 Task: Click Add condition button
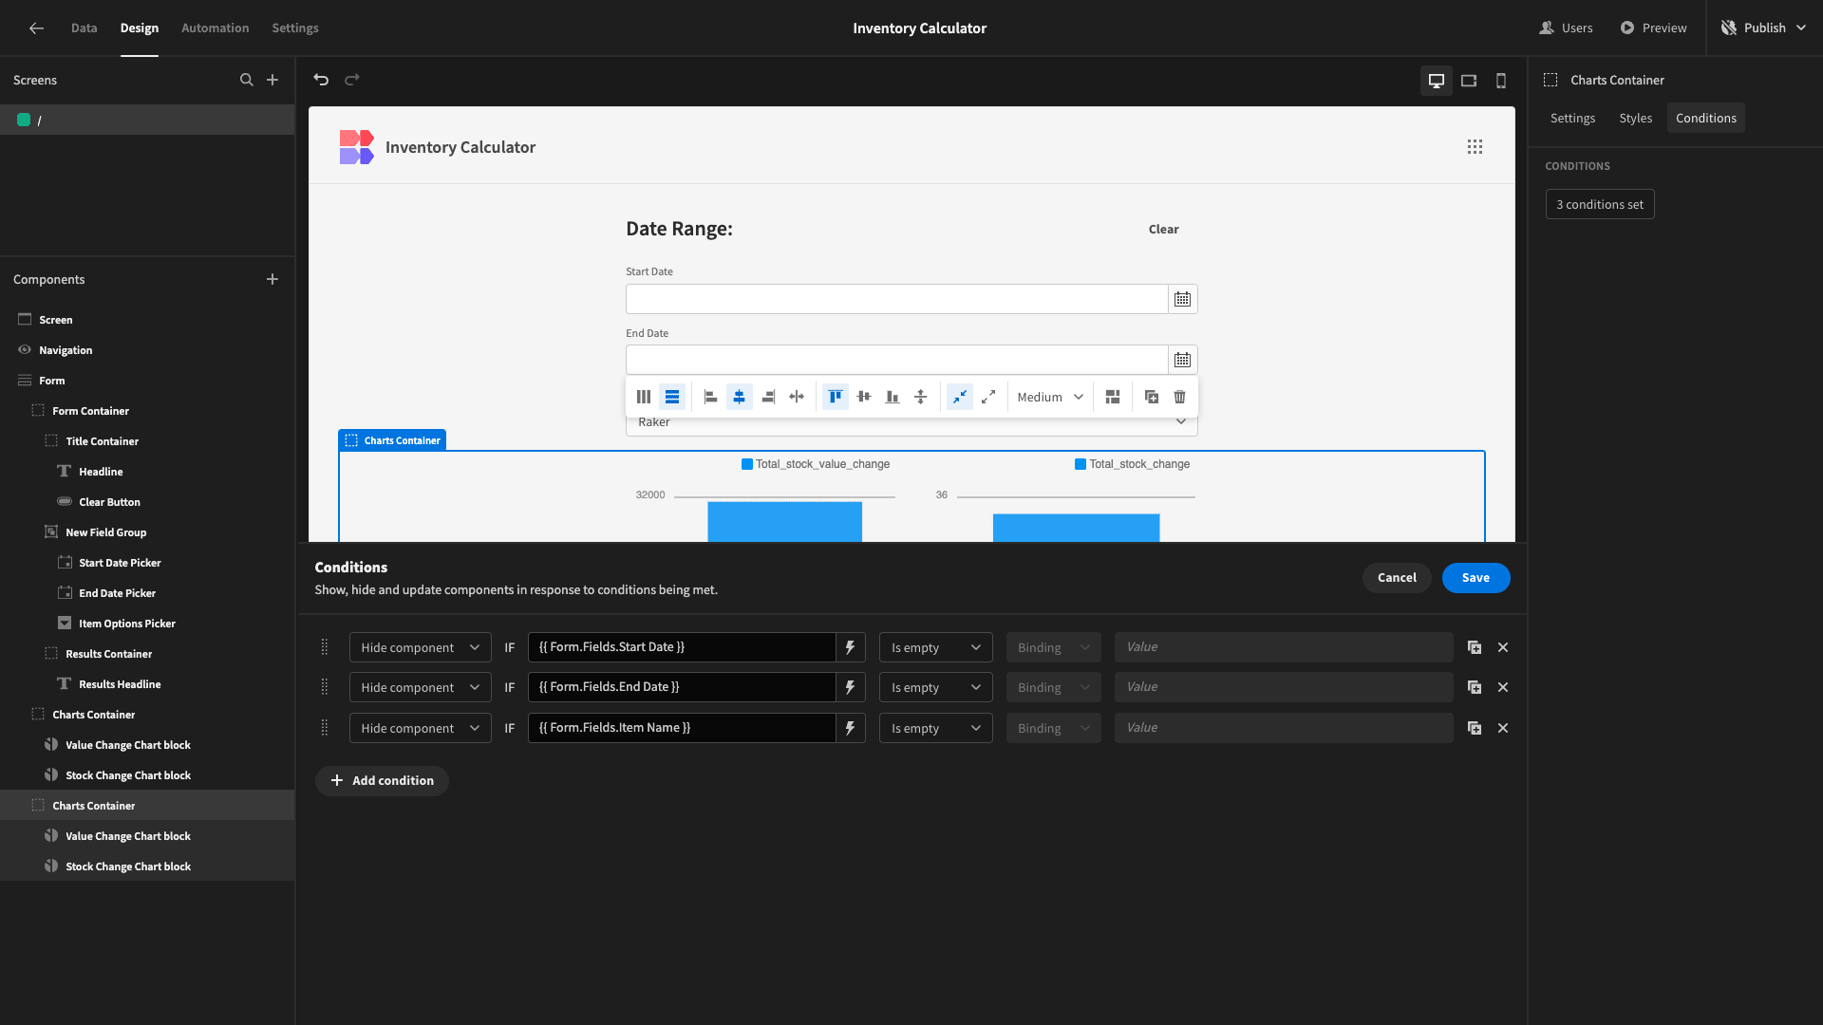382,781
